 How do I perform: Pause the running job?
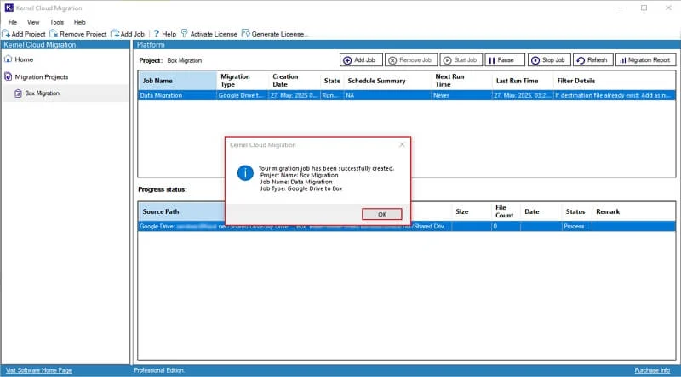point(504,60)
